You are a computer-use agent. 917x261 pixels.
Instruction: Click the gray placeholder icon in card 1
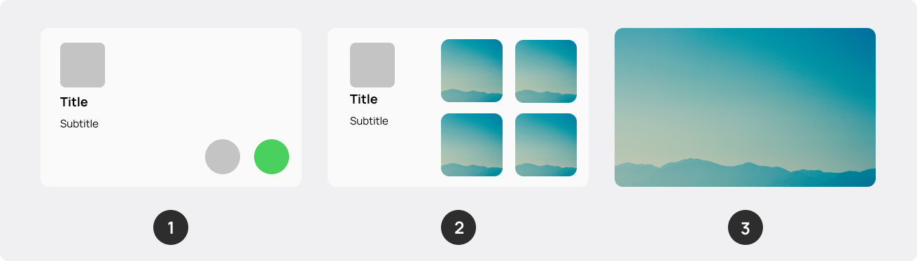tap(83, 65)
